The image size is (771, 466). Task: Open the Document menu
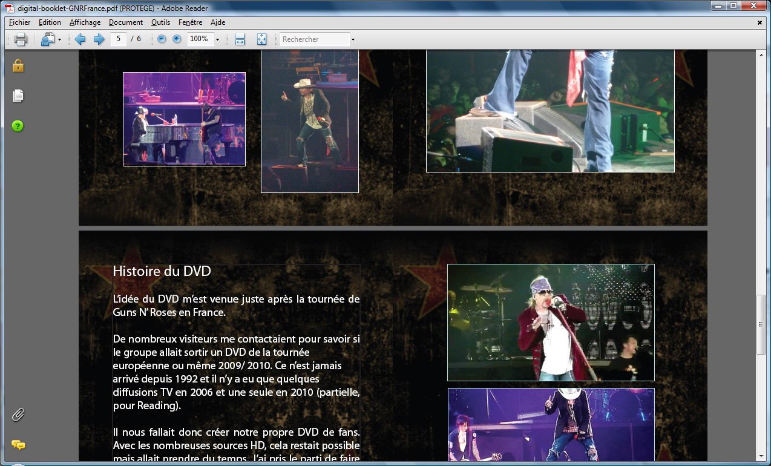tap(126, 22)
